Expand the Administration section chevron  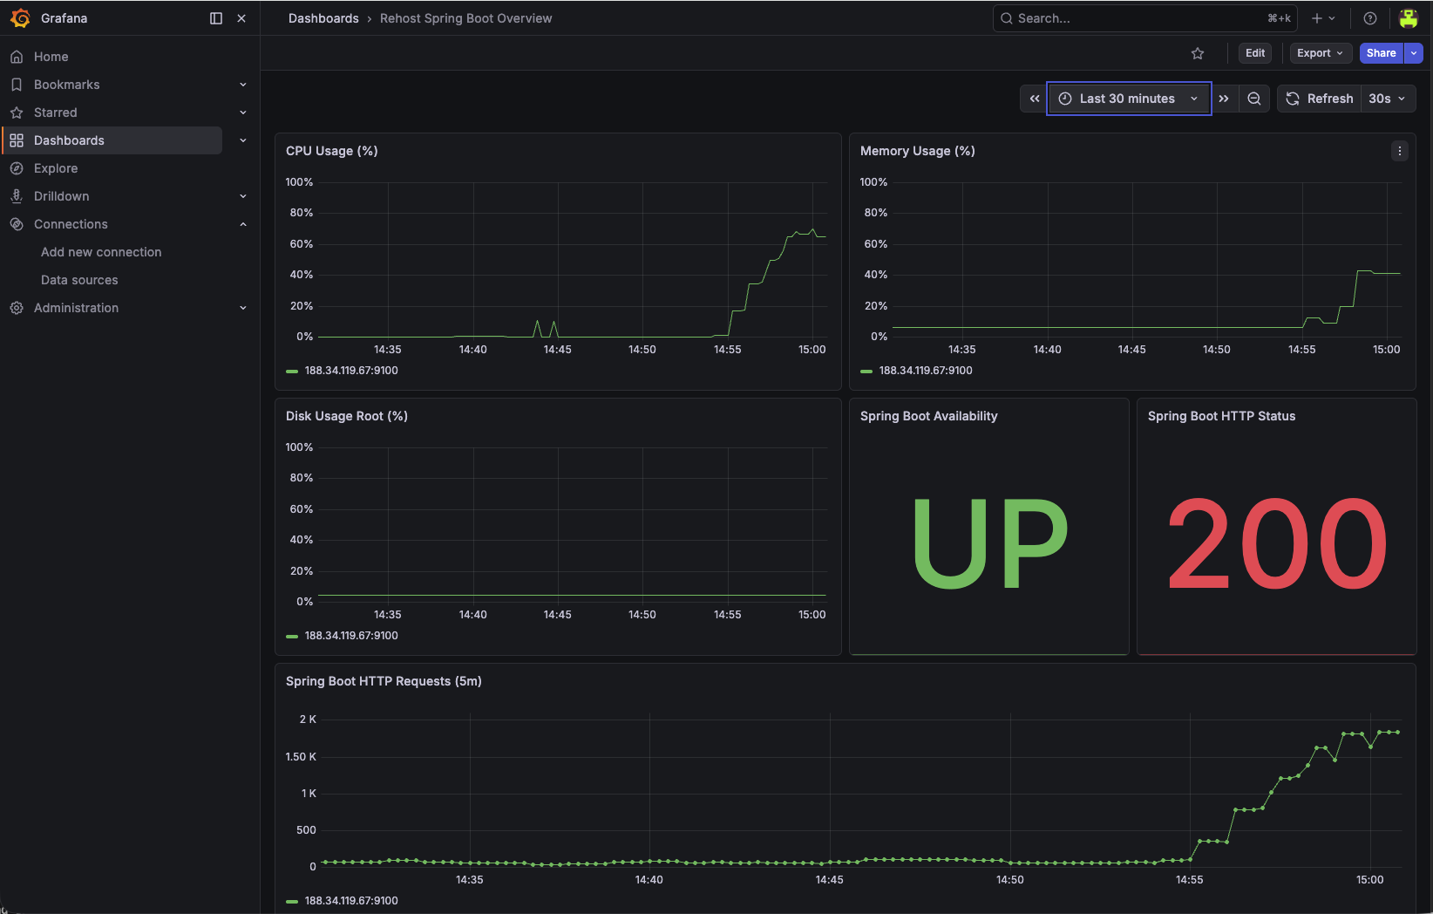click(x=243, y=308)
